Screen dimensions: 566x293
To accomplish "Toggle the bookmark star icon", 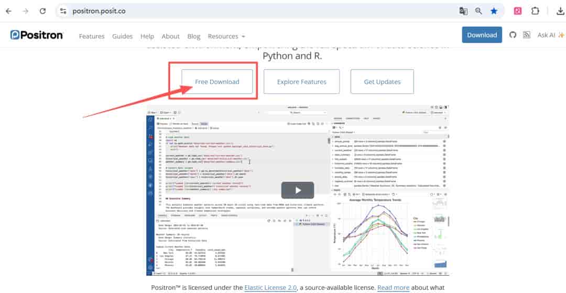I will click(494, 11).
